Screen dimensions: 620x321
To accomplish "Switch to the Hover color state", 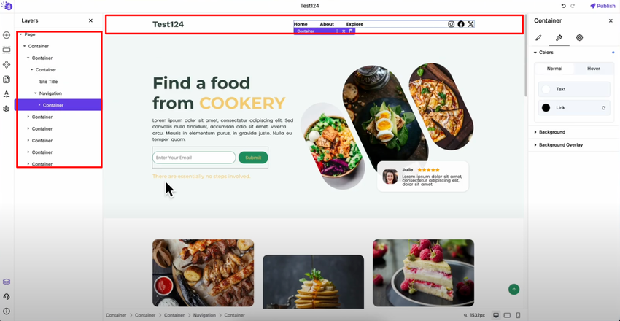I will (594, 69).
